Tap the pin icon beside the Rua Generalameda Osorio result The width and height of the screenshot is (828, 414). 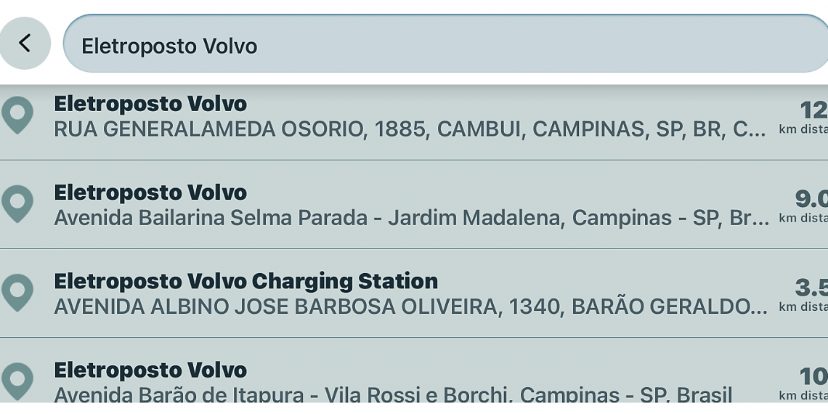17,115
